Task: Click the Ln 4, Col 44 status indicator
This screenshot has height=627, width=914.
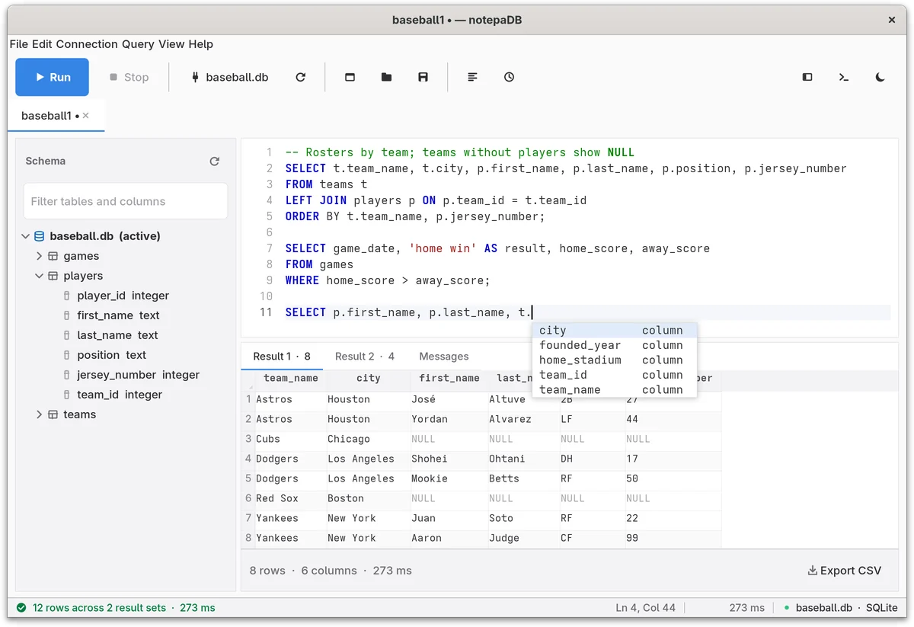Action: (645, 608)
